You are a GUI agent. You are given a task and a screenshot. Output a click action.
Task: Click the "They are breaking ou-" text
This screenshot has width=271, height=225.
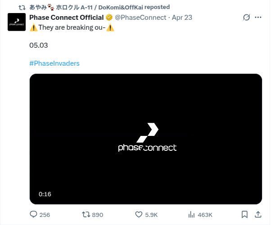pyautogui.click(x=72, y=27)
